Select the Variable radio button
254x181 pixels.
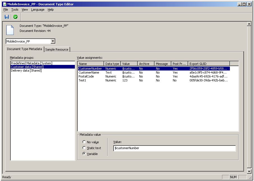(x=84, y=154)
